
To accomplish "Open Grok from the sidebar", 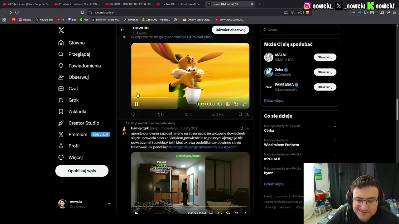I will tap(69, 100).
